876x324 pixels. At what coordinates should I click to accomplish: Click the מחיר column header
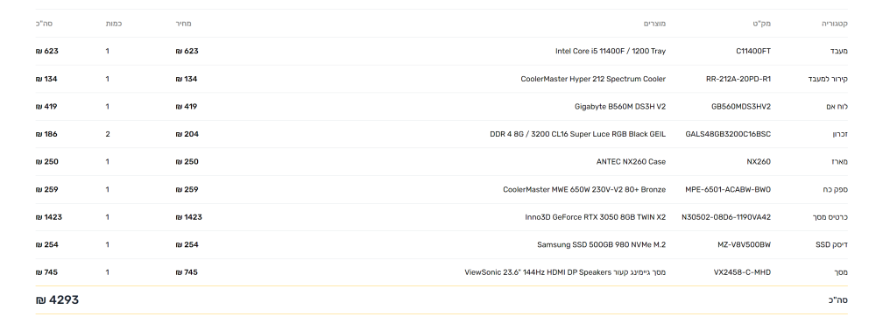tap(183, 24)
